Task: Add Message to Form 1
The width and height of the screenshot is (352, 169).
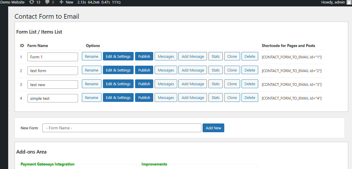Action: (193, 57)
